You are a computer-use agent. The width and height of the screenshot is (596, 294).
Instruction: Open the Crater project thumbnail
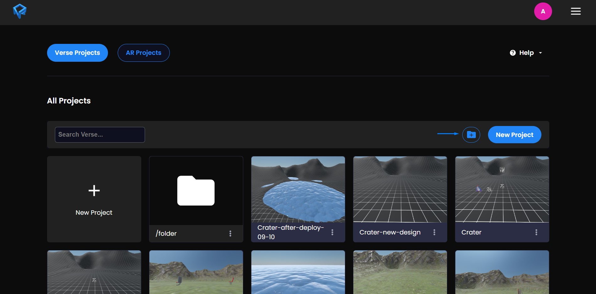click(502, 190)
